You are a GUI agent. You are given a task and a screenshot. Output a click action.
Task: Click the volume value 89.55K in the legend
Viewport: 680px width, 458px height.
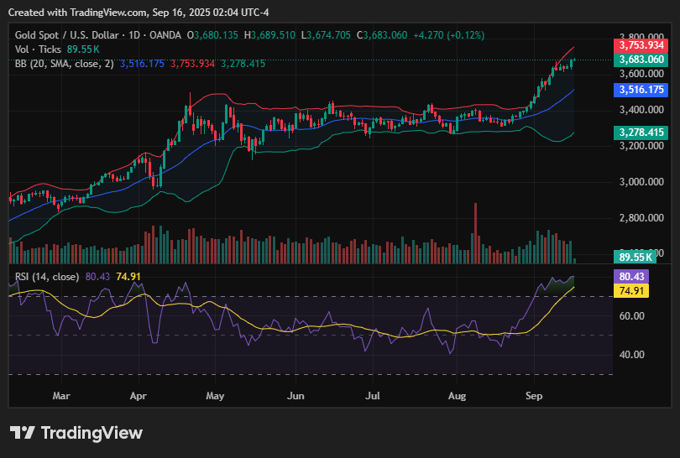pyautogui.click(x=83, y=49)
